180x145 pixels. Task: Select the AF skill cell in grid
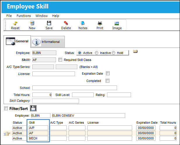[38, 133]
